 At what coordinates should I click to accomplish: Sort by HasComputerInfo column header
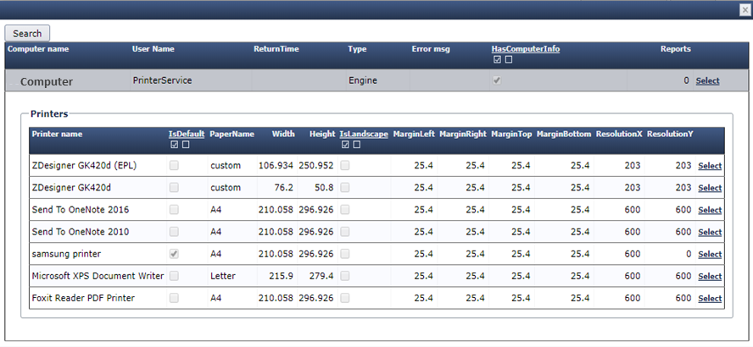coord(526,49)
